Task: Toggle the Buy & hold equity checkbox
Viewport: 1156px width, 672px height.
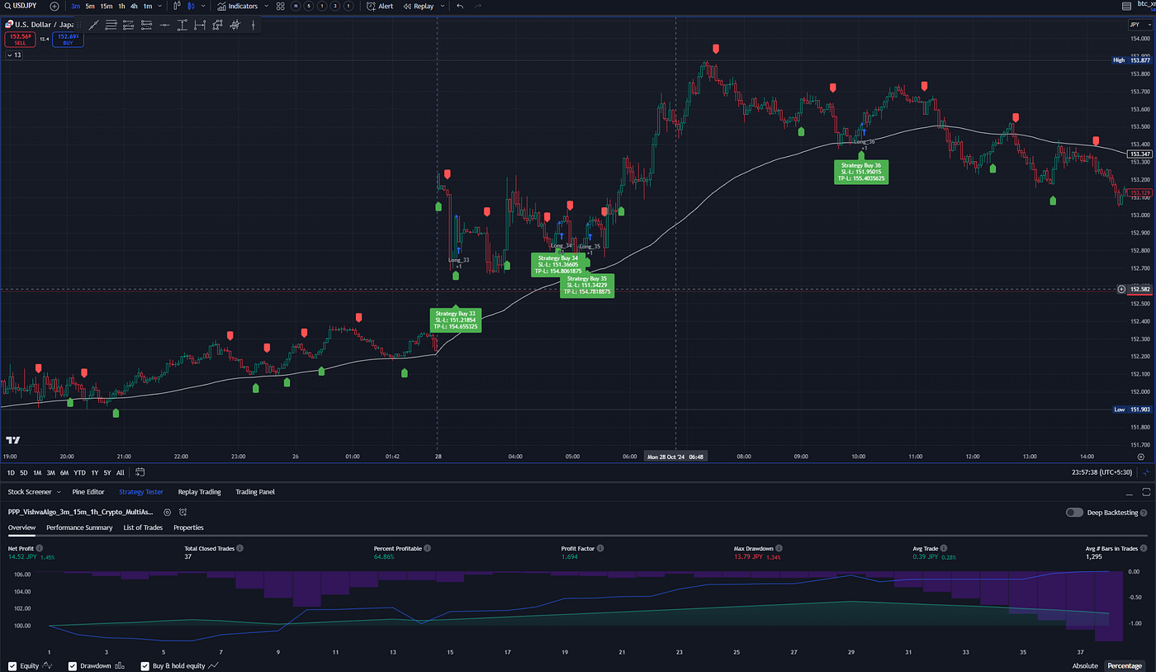Action: click(x=146, y=665)
